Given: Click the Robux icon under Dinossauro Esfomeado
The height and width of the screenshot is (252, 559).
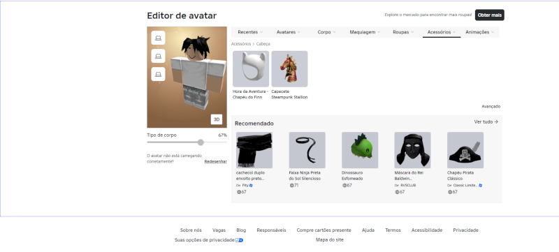Looking at the screenshot, I should (x=344, y=186).
